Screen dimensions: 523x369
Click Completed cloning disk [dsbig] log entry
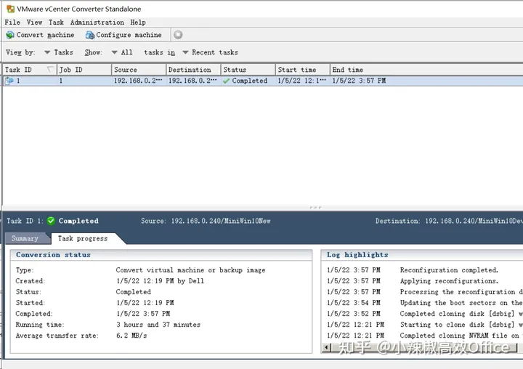[461, 314]
